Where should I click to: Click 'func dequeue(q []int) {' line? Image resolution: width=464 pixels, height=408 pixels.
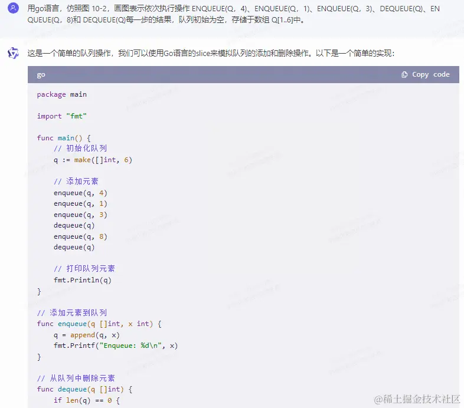[84, 389]
